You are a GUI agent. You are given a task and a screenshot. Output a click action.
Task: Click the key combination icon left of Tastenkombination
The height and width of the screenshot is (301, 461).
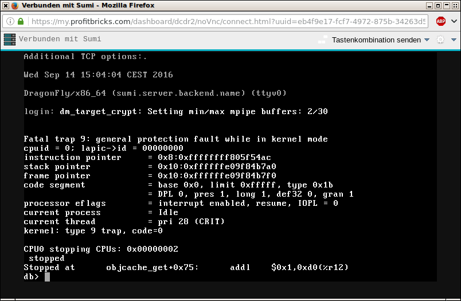coord(322,40)
